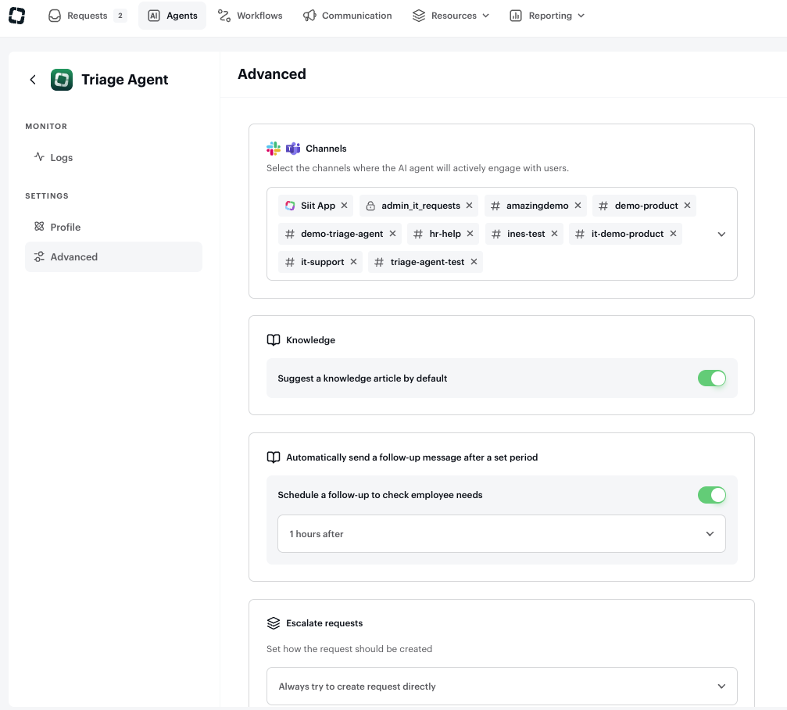The width and height of the screenshot is (787, 710).
Task: Remove the demo-product channel
Action: [x=687, y=206]
